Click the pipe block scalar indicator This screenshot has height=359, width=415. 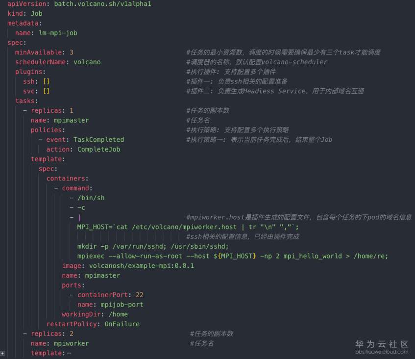click(79, 217)
